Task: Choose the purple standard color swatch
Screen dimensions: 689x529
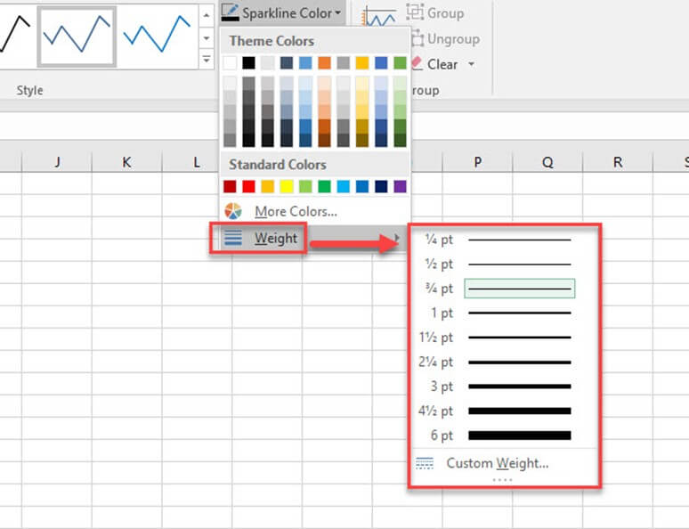Action: coord(401,187)
